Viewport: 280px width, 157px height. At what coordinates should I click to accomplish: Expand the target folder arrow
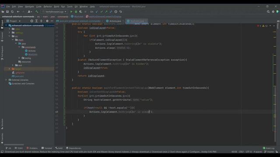click(x=10, y=69)
